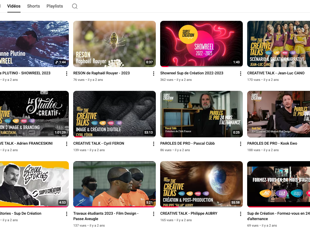
Task: Play the RESON spider thumbnail
Action: tap(114, 44)
